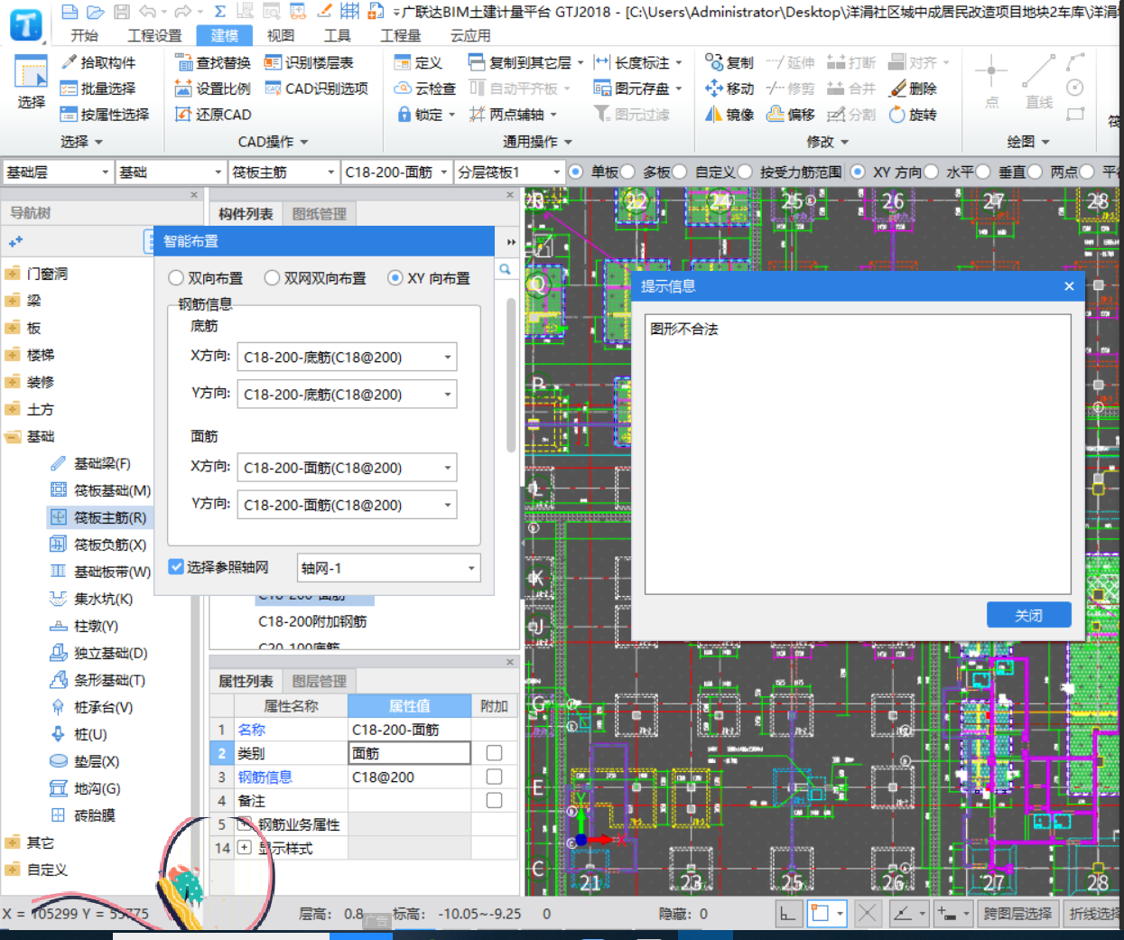Expand 显示样式 property row

point(244,848)
